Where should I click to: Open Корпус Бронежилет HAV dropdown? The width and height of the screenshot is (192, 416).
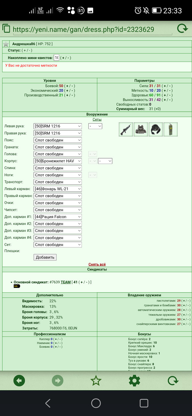coord(58,161)
